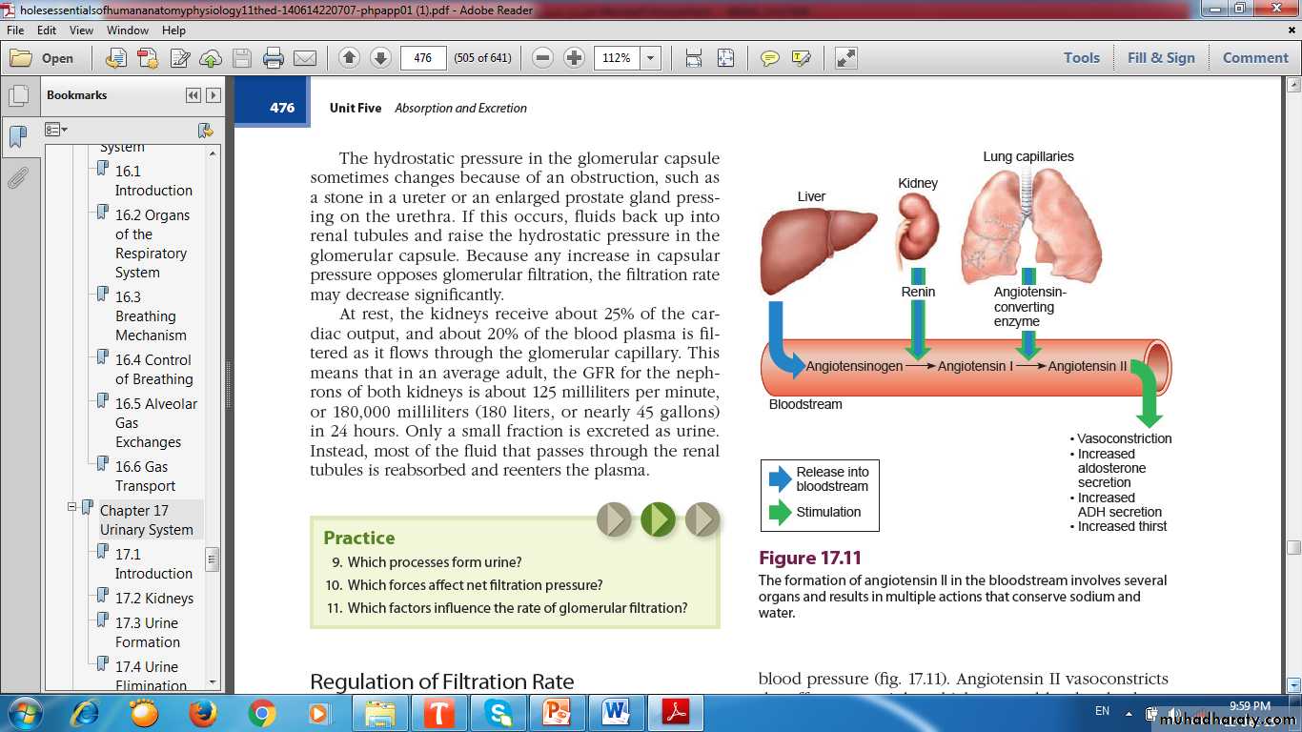Image resolution: width=1302 pixels, height=732 pixels.
Task: Collapse the Chapter 17 Urinary System bookmark
Action: pyautogui.click(x=71, y=508)
